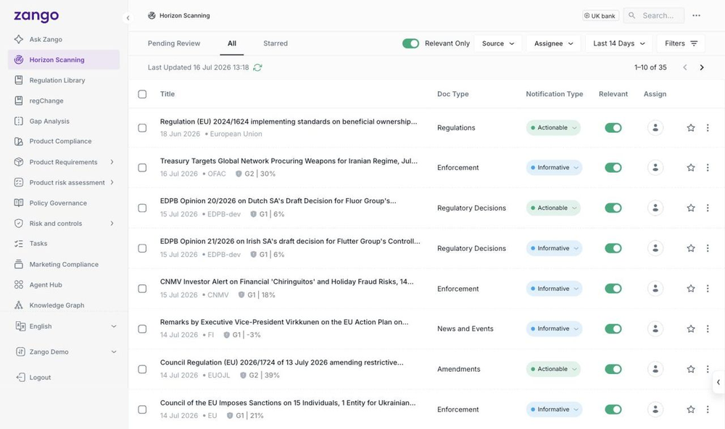
Task: Open the Zango Demo workspace dropdown
Action: tap(66, 352)
